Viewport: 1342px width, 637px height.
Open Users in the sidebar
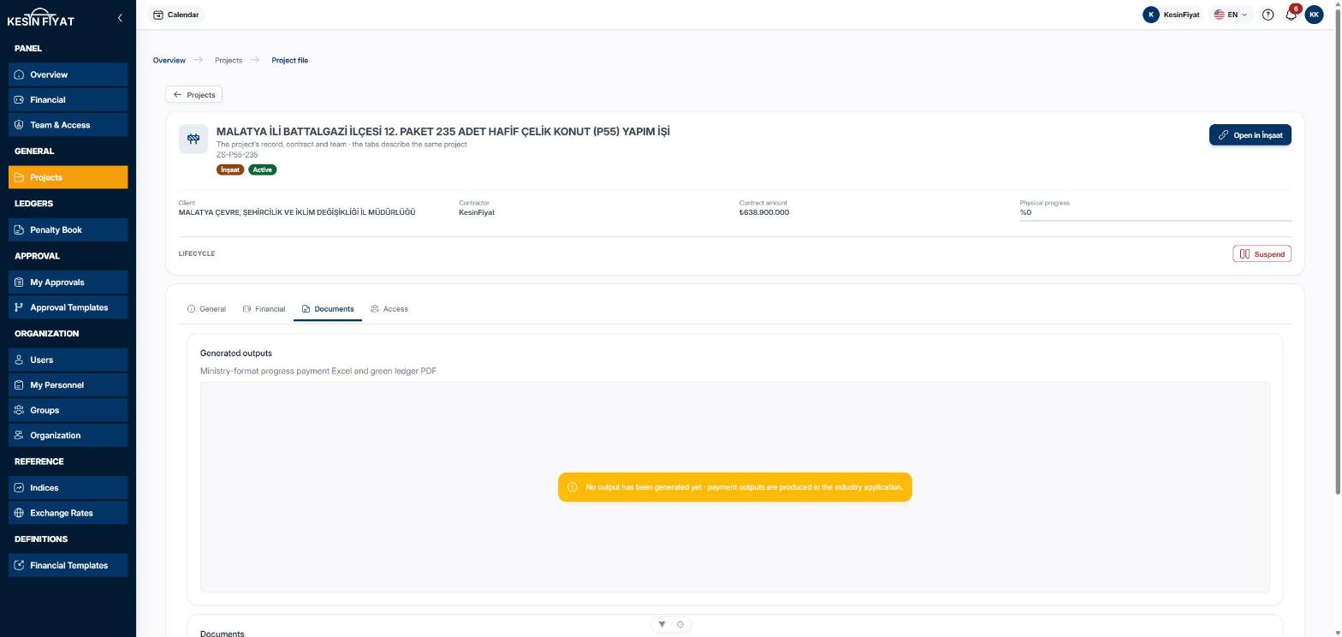(x=68, y=360)
